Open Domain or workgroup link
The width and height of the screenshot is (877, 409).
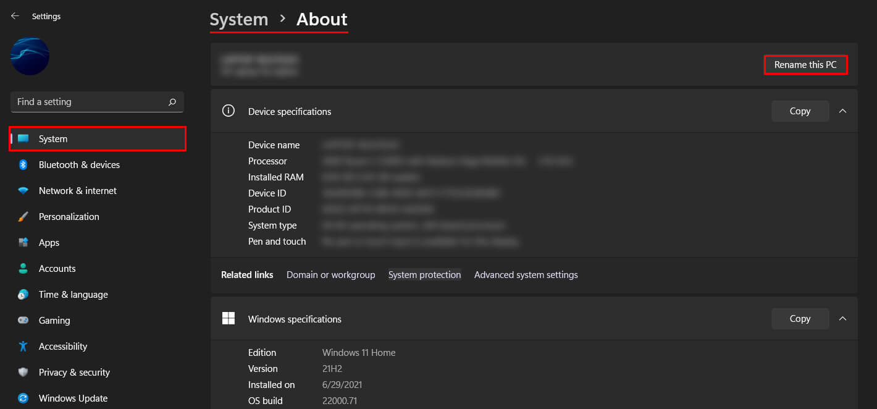pos(330,275)
